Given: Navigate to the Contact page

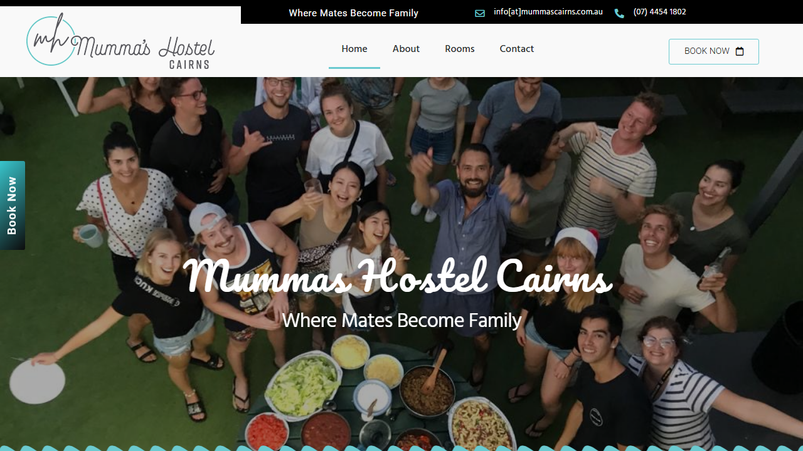Looking at the screenshot, I should pyautogui.click(x=517, y=49).
